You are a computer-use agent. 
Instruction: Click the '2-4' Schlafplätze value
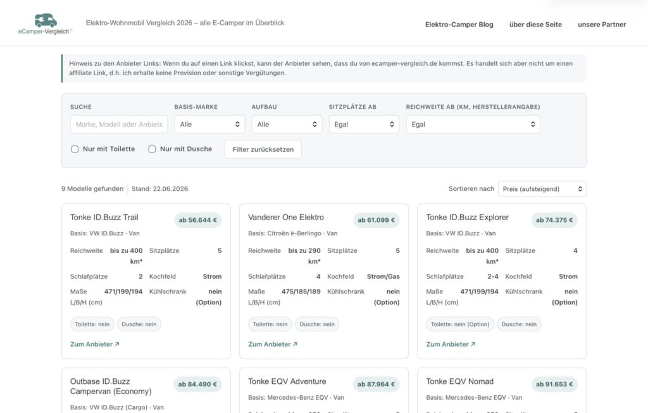(492, 277)
